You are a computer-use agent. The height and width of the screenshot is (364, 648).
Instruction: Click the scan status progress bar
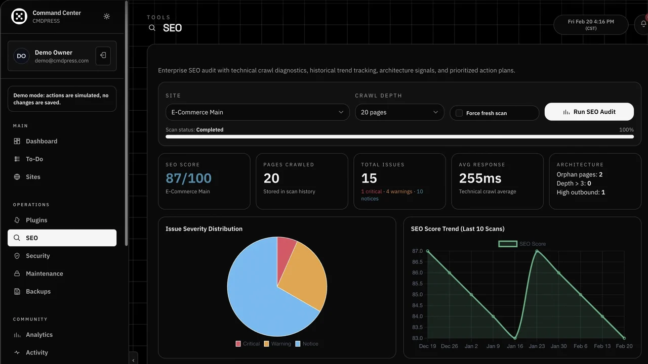399,136
